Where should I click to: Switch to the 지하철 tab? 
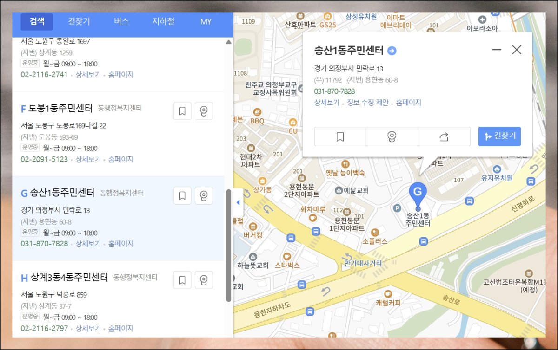click(x=163, y=21)
